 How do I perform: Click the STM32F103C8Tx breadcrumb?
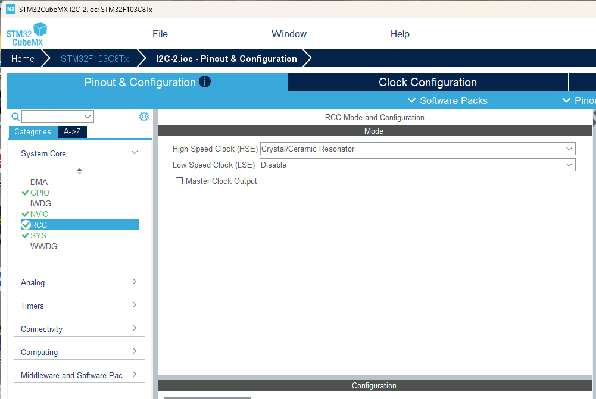[x=95, y=59]
